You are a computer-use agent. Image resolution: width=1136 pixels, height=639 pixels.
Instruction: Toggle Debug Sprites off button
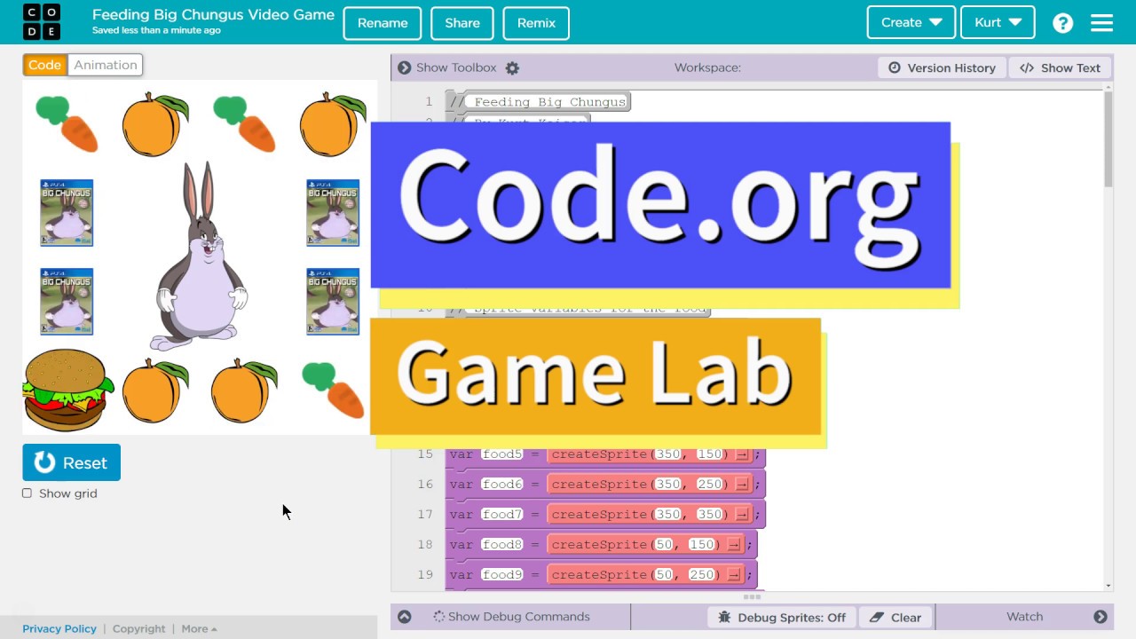782,617
